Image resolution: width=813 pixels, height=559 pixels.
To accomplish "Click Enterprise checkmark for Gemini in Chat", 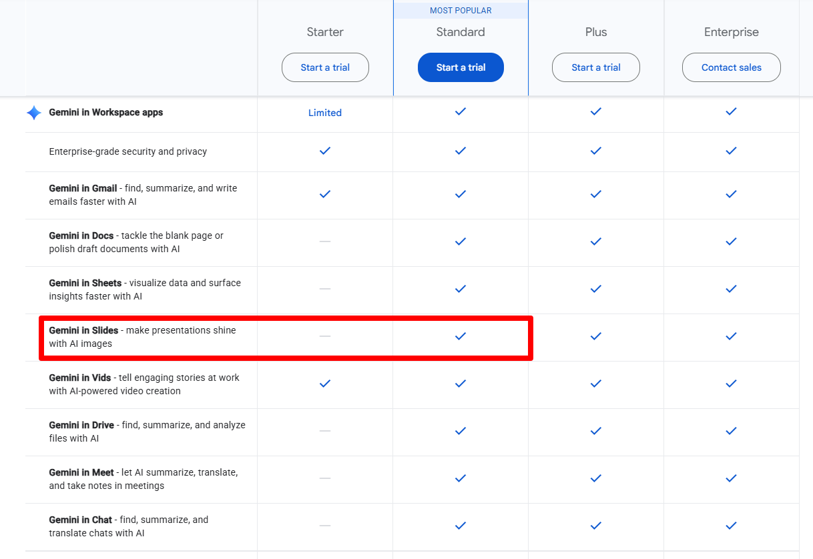I will point(731,526).
